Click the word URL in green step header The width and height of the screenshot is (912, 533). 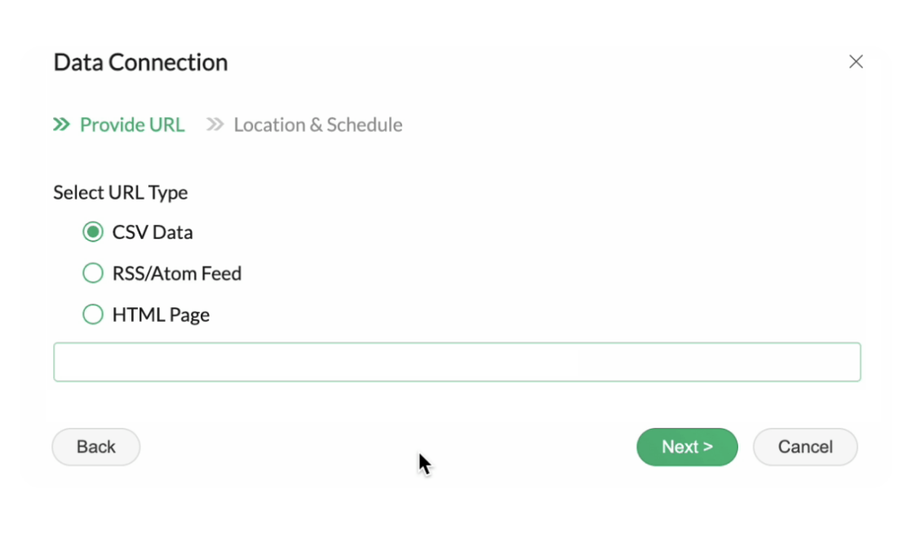click(166, 125)
